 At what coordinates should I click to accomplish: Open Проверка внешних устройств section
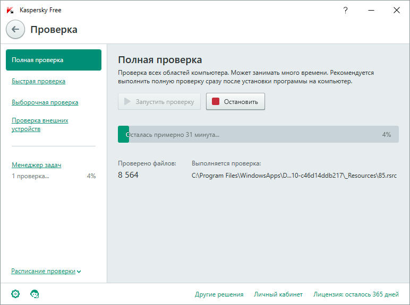(x=40, y=125)
